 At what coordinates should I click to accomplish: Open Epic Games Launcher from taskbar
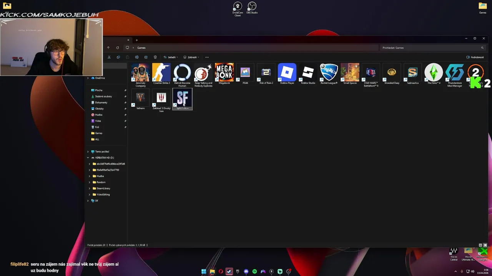[238, 271]
